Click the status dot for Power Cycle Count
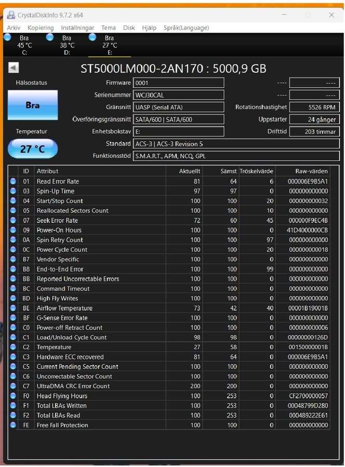345x467 pixels. [13, 249]
